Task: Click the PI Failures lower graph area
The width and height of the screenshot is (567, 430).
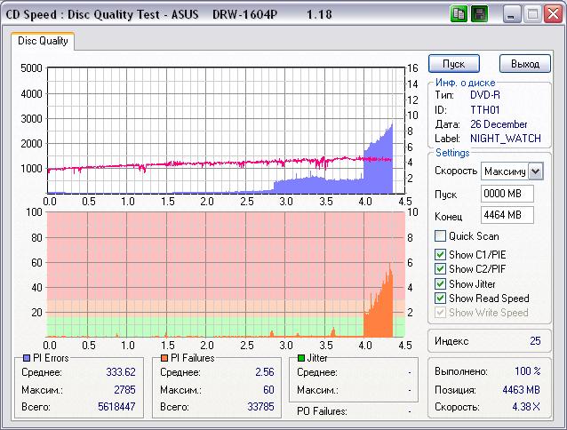Action: (x=222, y=267)
